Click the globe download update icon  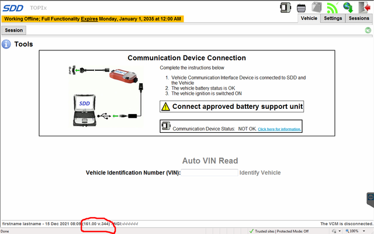(x=348, y=8)
